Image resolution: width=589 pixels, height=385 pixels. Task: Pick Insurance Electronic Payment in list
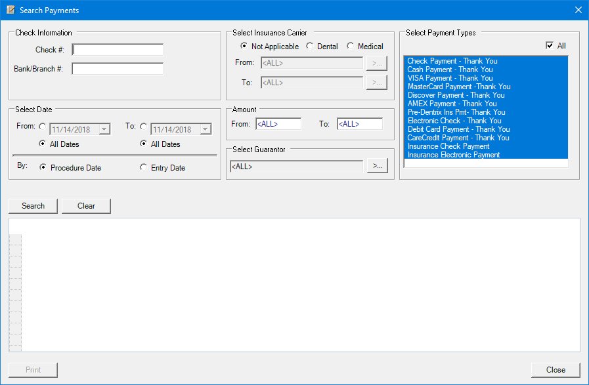click(453, 155)
